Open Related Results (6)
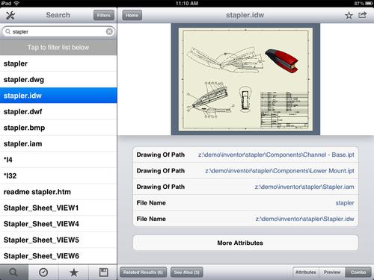Screen dimensions: 374x280 143,273
